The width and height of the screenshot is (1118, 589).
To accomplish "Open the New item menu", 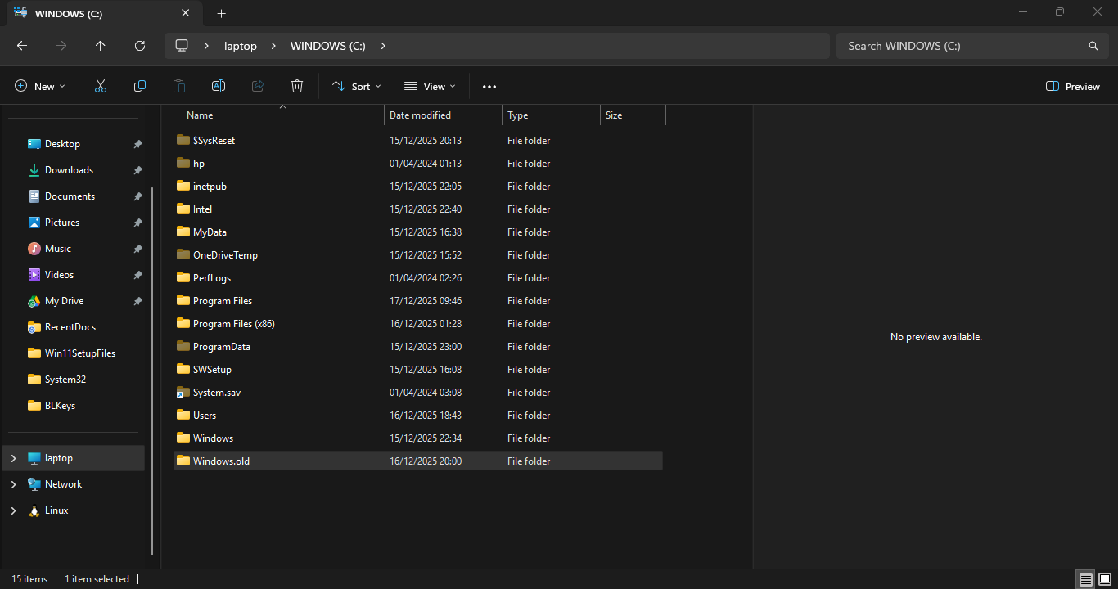I will coord(39,86).
